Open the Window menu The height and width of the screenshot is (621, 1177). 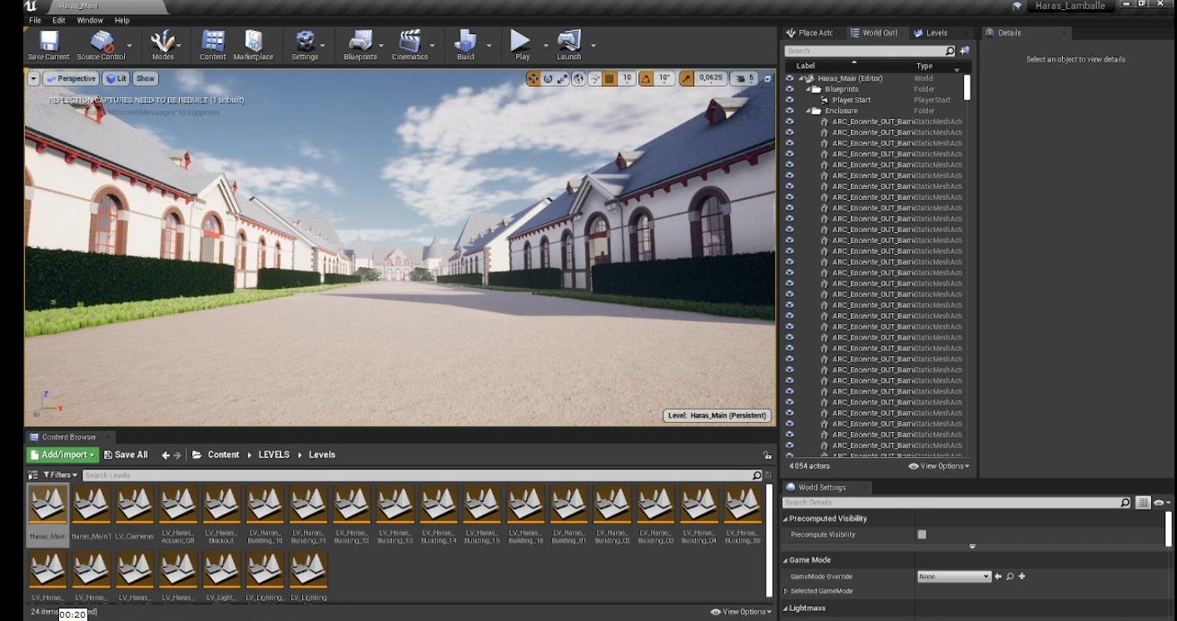[x=90, y=20]
